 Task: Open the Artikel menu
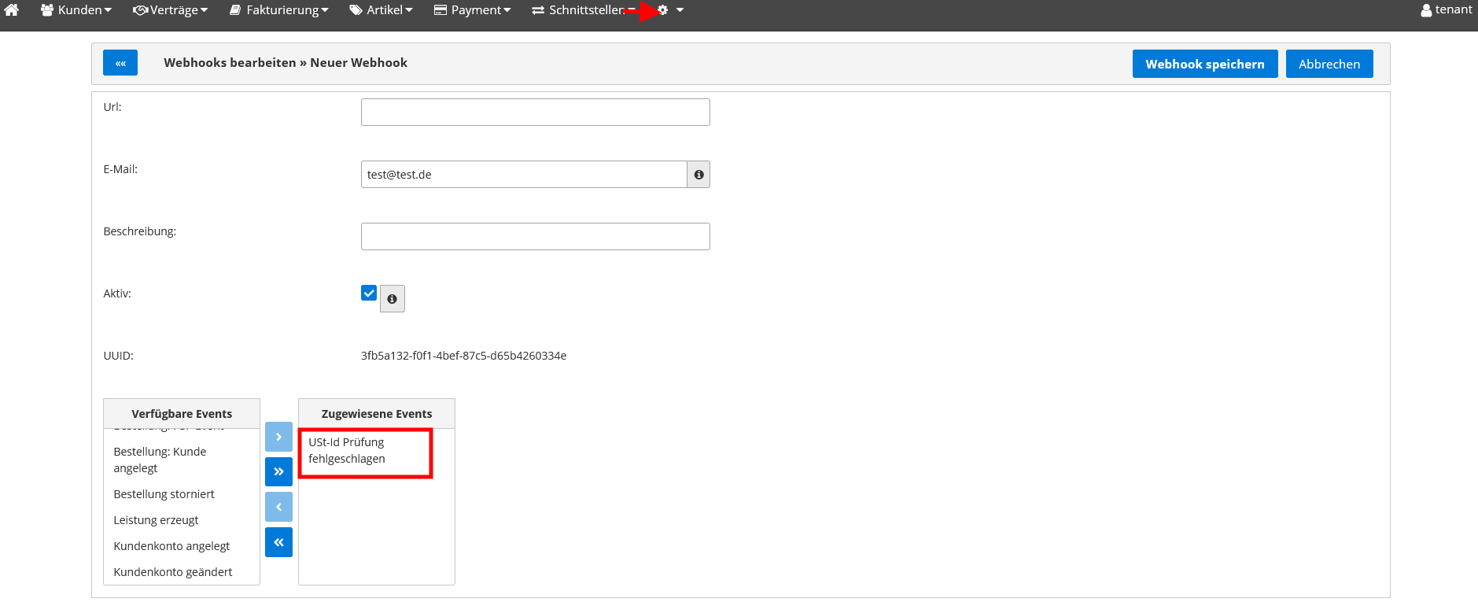pos(381,10)
